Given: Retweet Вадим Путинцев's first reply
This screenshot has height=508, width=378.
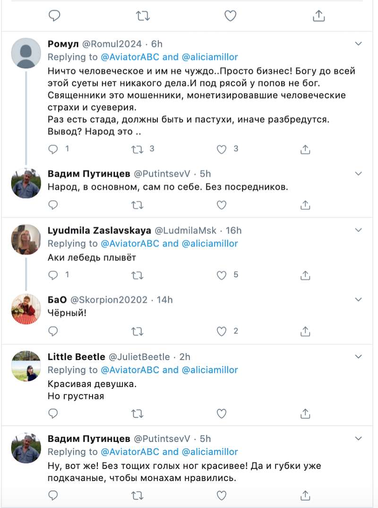Looking at the screenshot, I should coord(137,205).
